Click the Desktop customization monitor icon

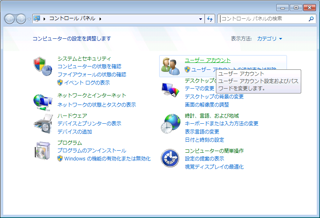[170, 89]
